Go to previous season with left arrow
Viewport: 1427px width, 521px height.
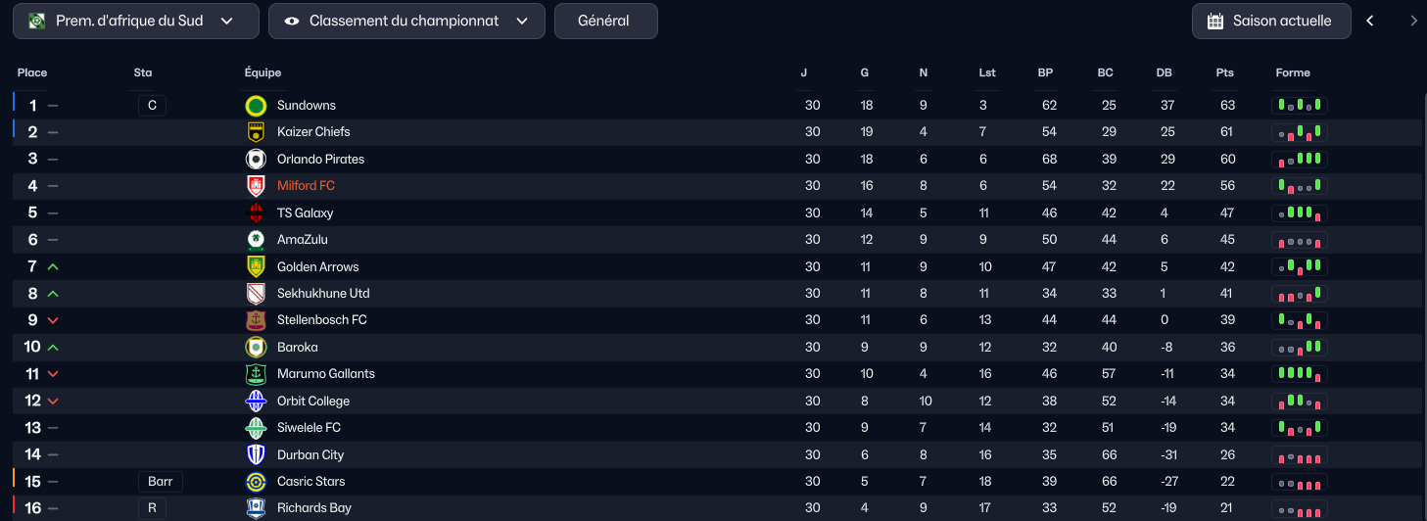[1370, 21]
